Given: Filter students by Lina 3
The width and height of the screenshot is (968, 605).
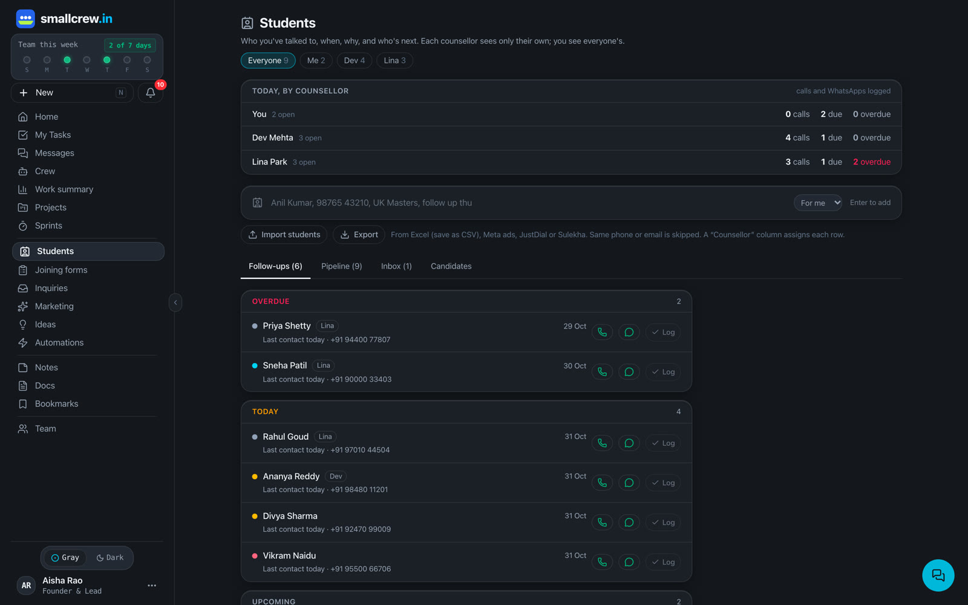Looking at the screenshot, I should (x=394, y=60).
